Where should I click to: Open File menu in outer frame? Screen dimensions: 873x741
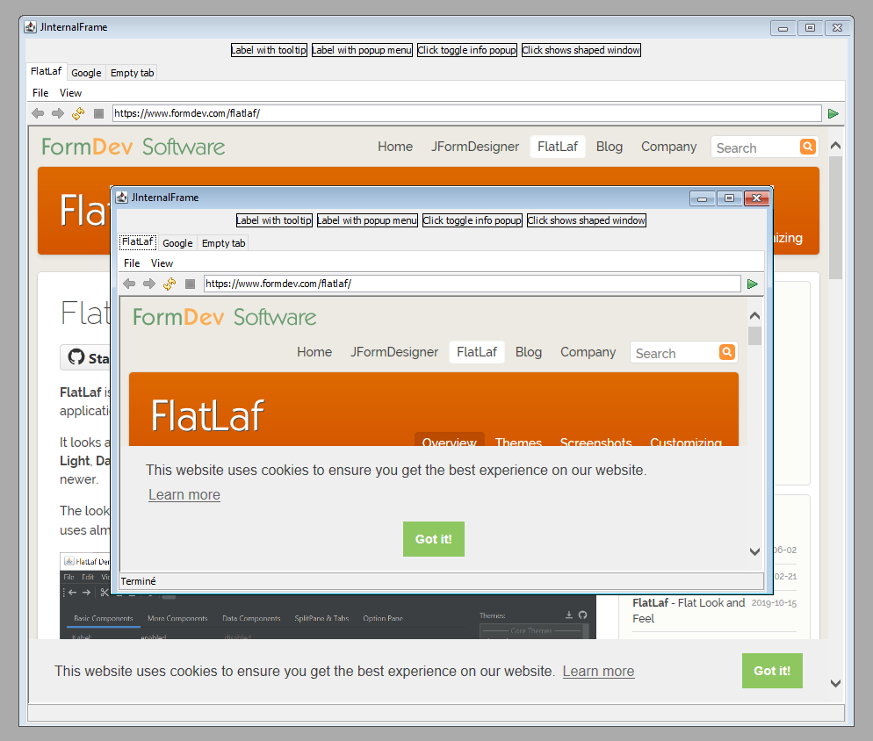pos(40,93)
